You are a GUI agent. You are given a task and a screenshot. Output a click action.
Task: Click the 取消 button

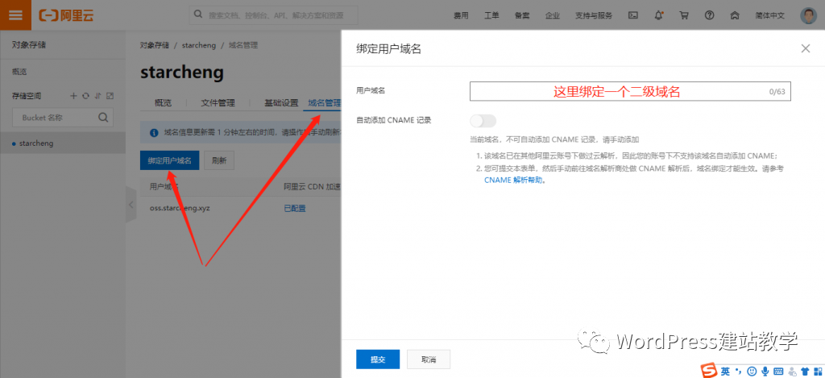click(429, 359)
